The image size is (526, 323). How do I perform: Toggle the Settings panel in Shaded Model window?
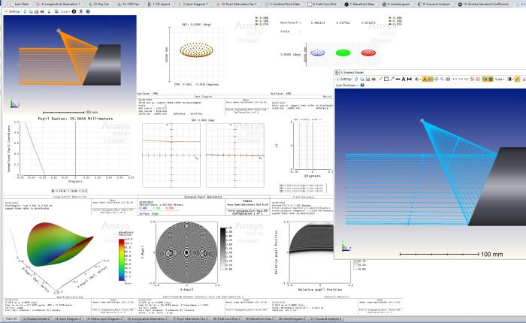[x=343, y=78]
